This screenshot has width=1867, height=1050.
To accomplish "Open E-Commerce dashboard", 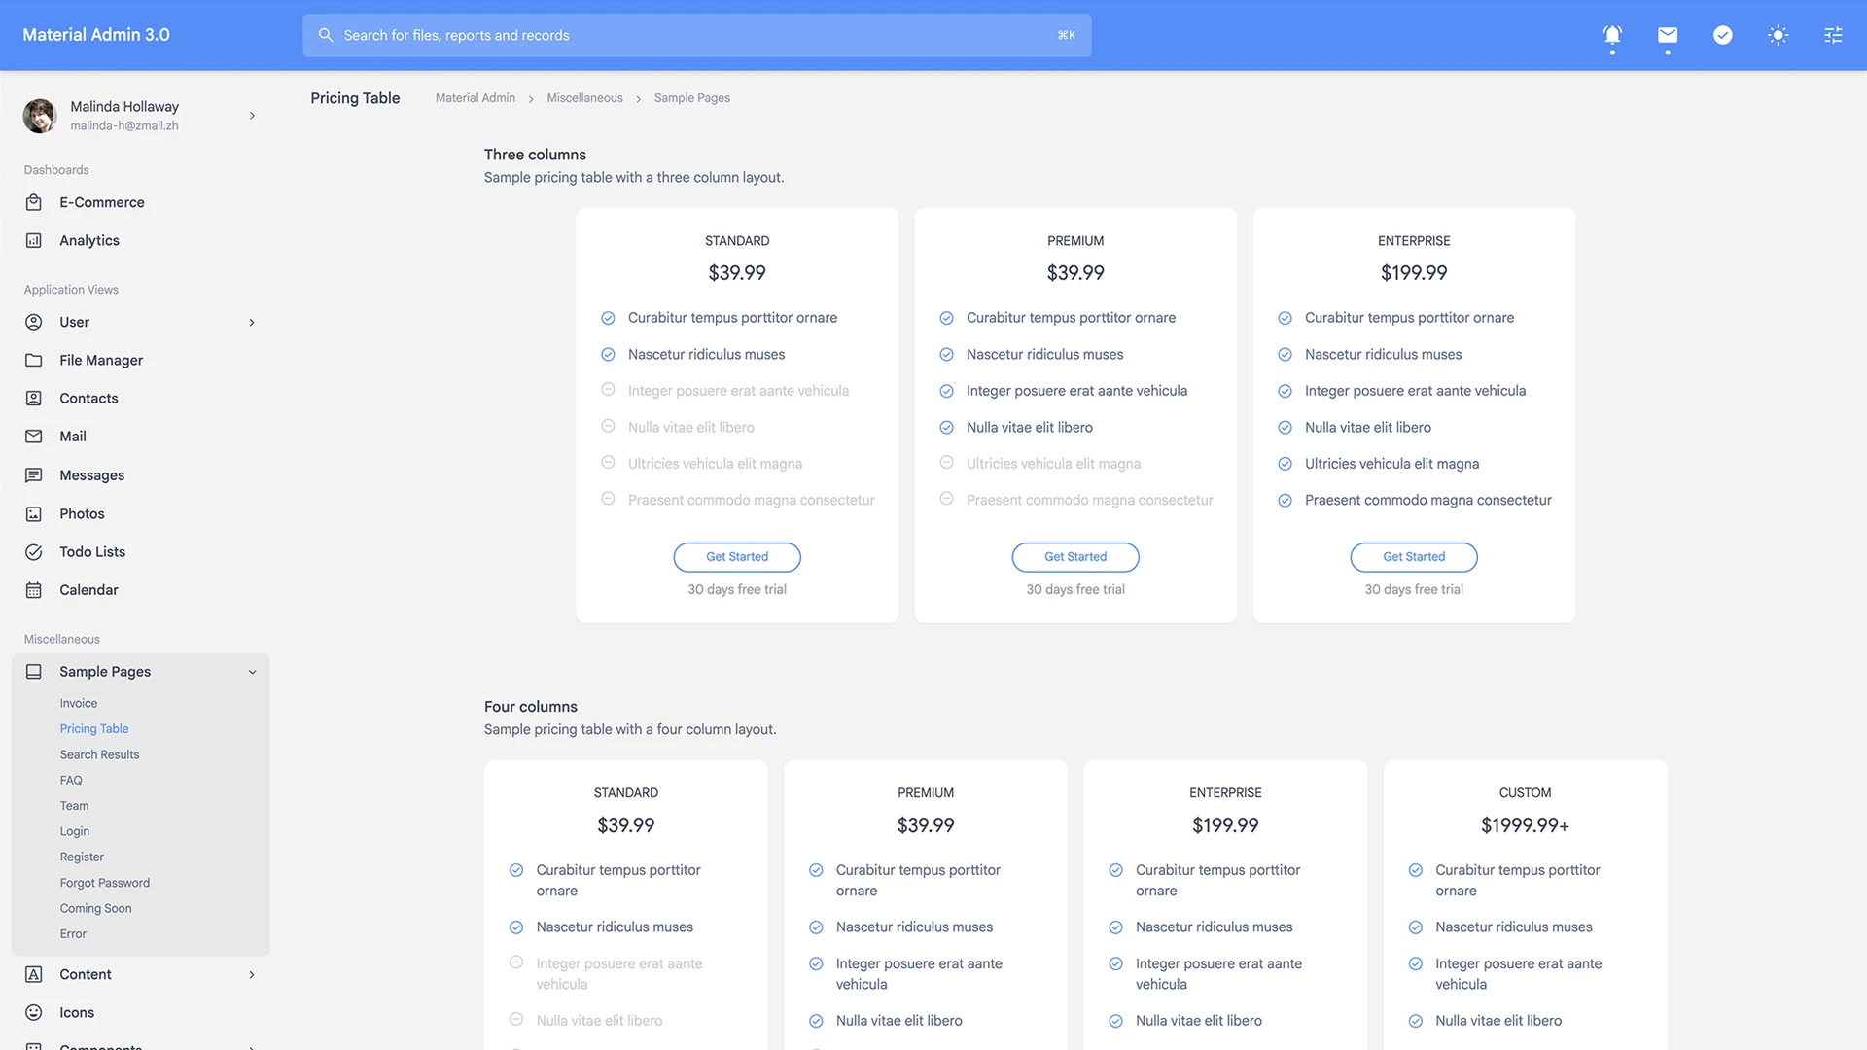I will point(102,202).
